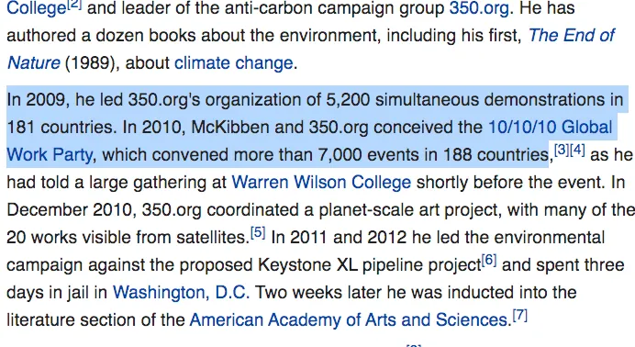Open American Academy of Arts and Sciences link
The height and width of the screenshot is (347, 635).
tap(350, 319)
